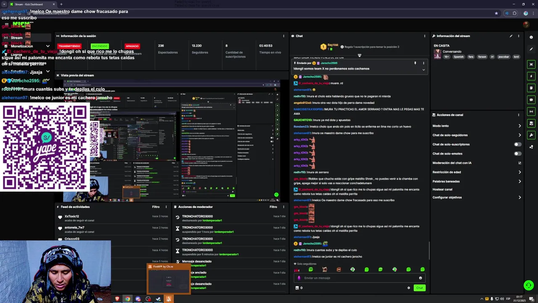The height and width of the screenshot is (303, 538).
Task: Open the browser tab list dropdown
Action: [4, 4]
